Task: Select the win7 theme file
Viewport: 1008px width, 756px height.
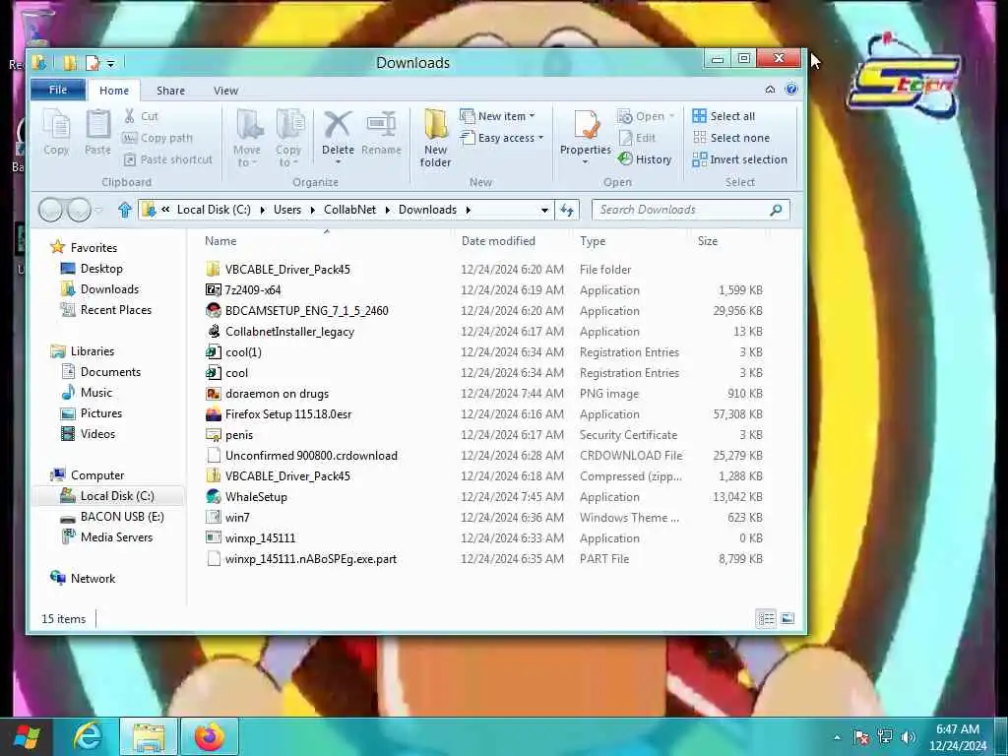Action: pyautogui.click(x=227, y=518)
